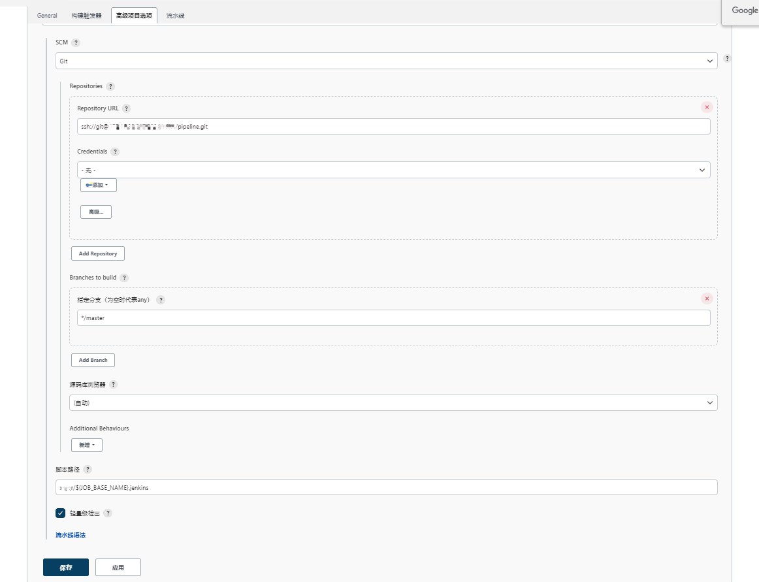Toggle the 轻量级检出 checkbox

(61, 513)
